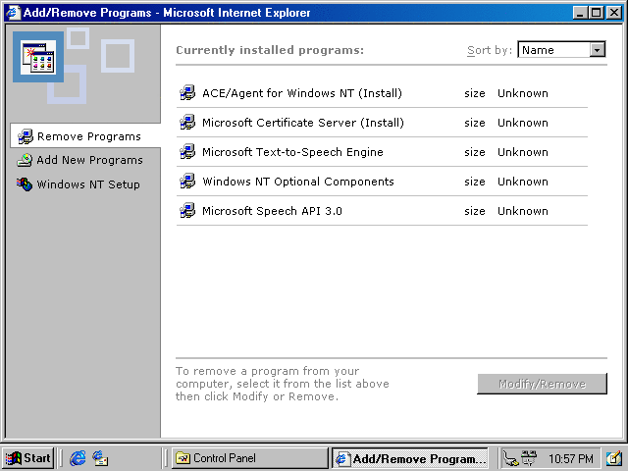
Task: Click the Unknown size of Speech API row
Action: click(x=523, y=211)
